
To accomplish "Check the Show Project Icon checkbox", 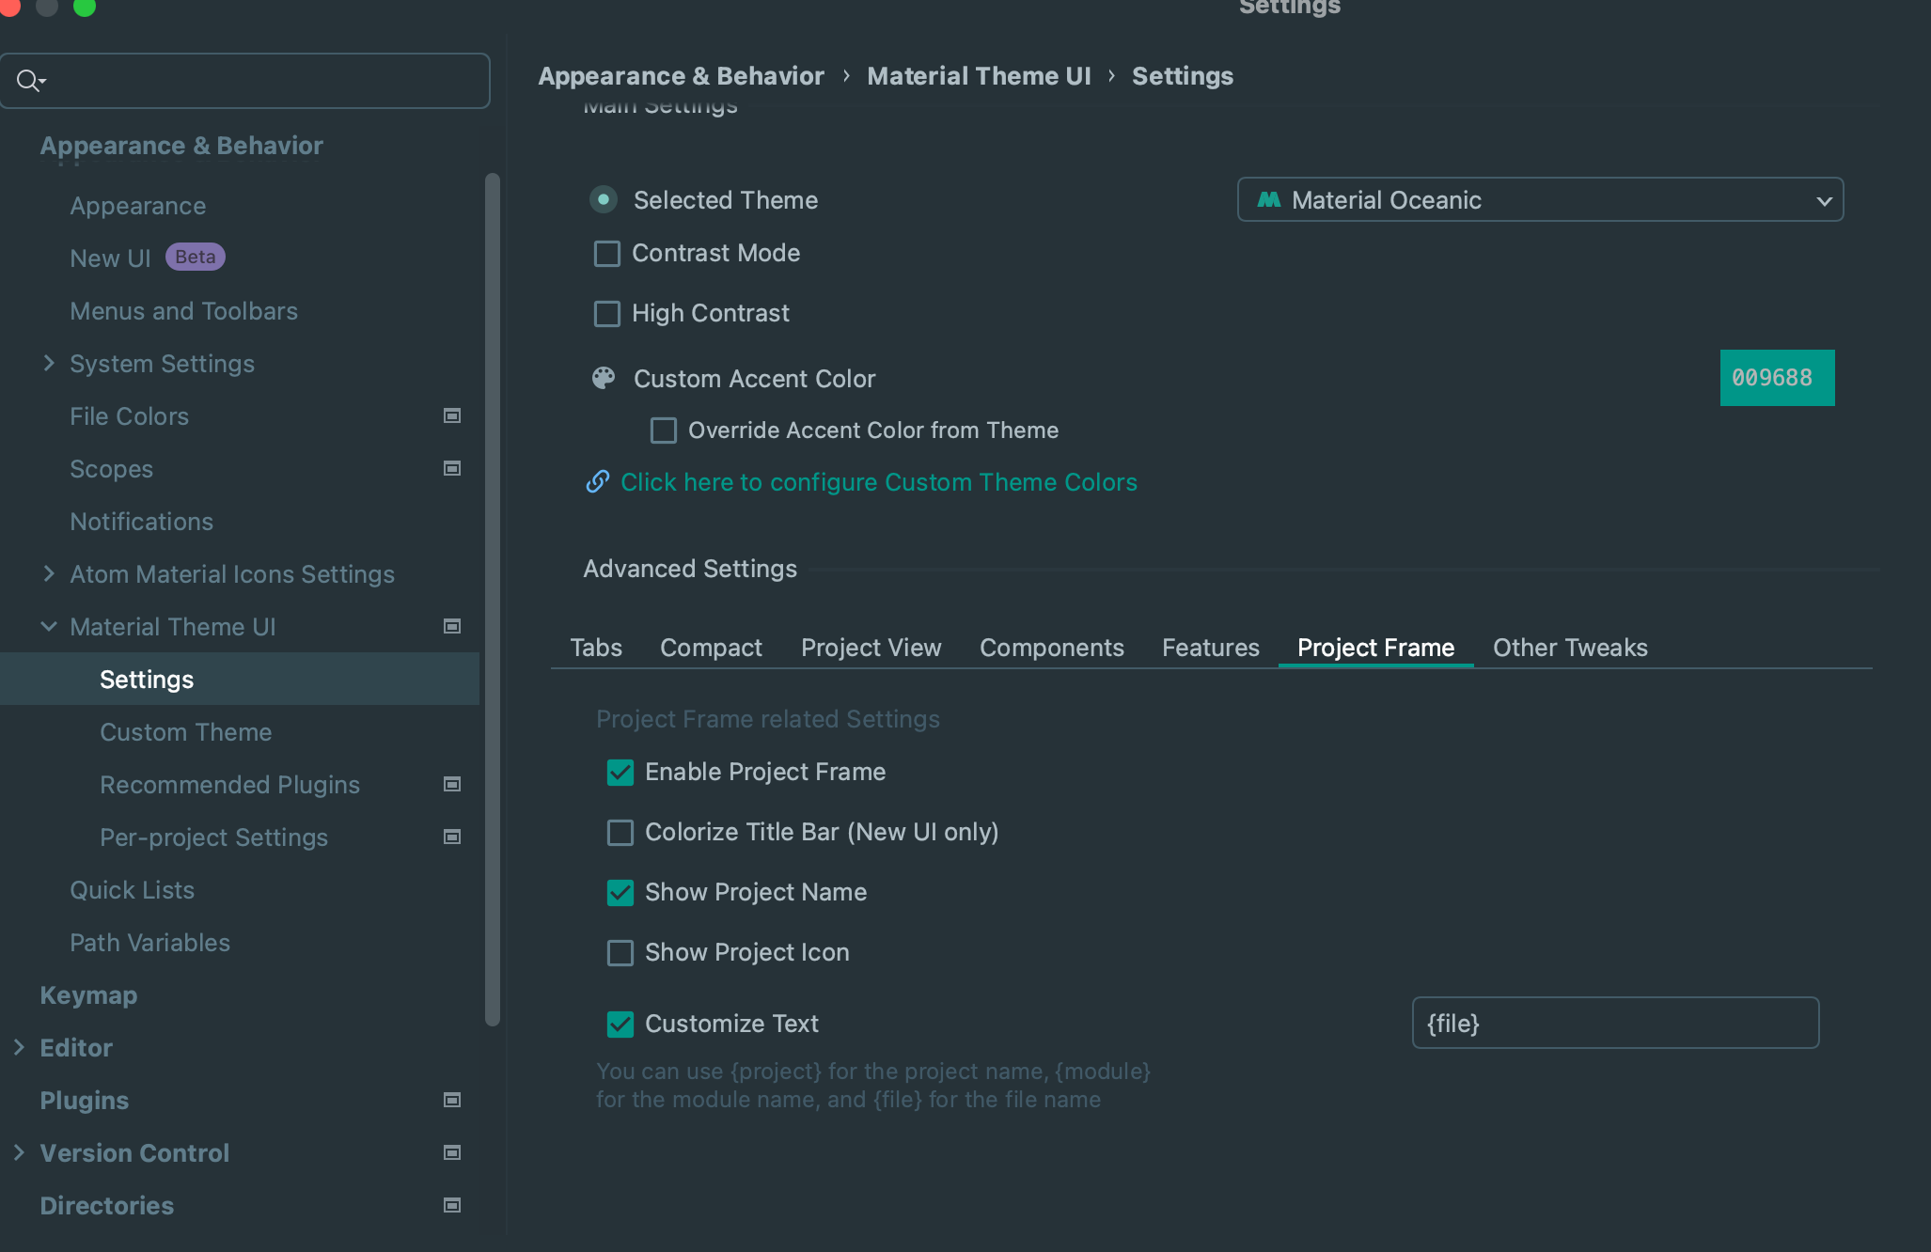I will [620, 952].
